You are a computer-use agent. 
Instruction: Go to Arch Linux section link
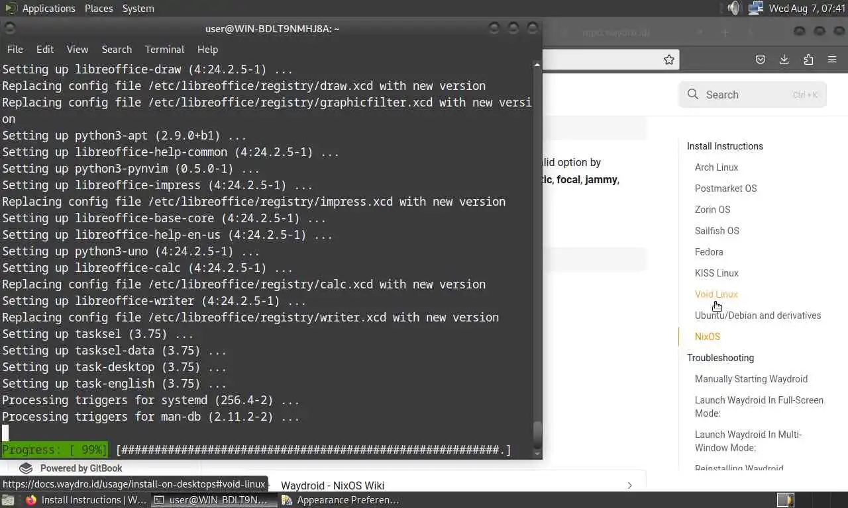tap(716, 167)
